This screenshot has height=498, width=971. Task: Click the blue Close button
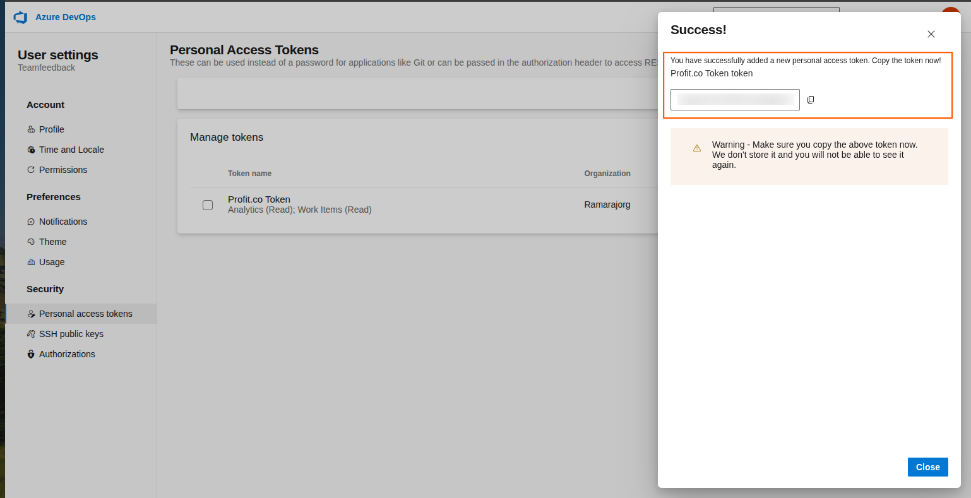tap(928, 467)
